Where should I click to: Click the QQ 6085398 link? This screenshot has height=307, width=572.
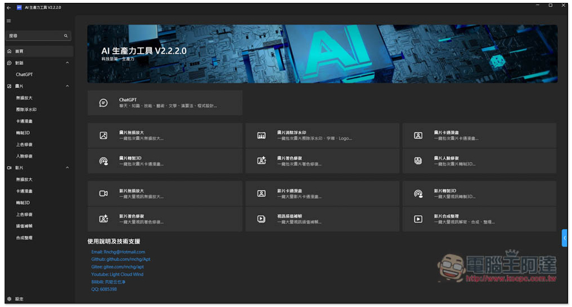coord(104,289)
